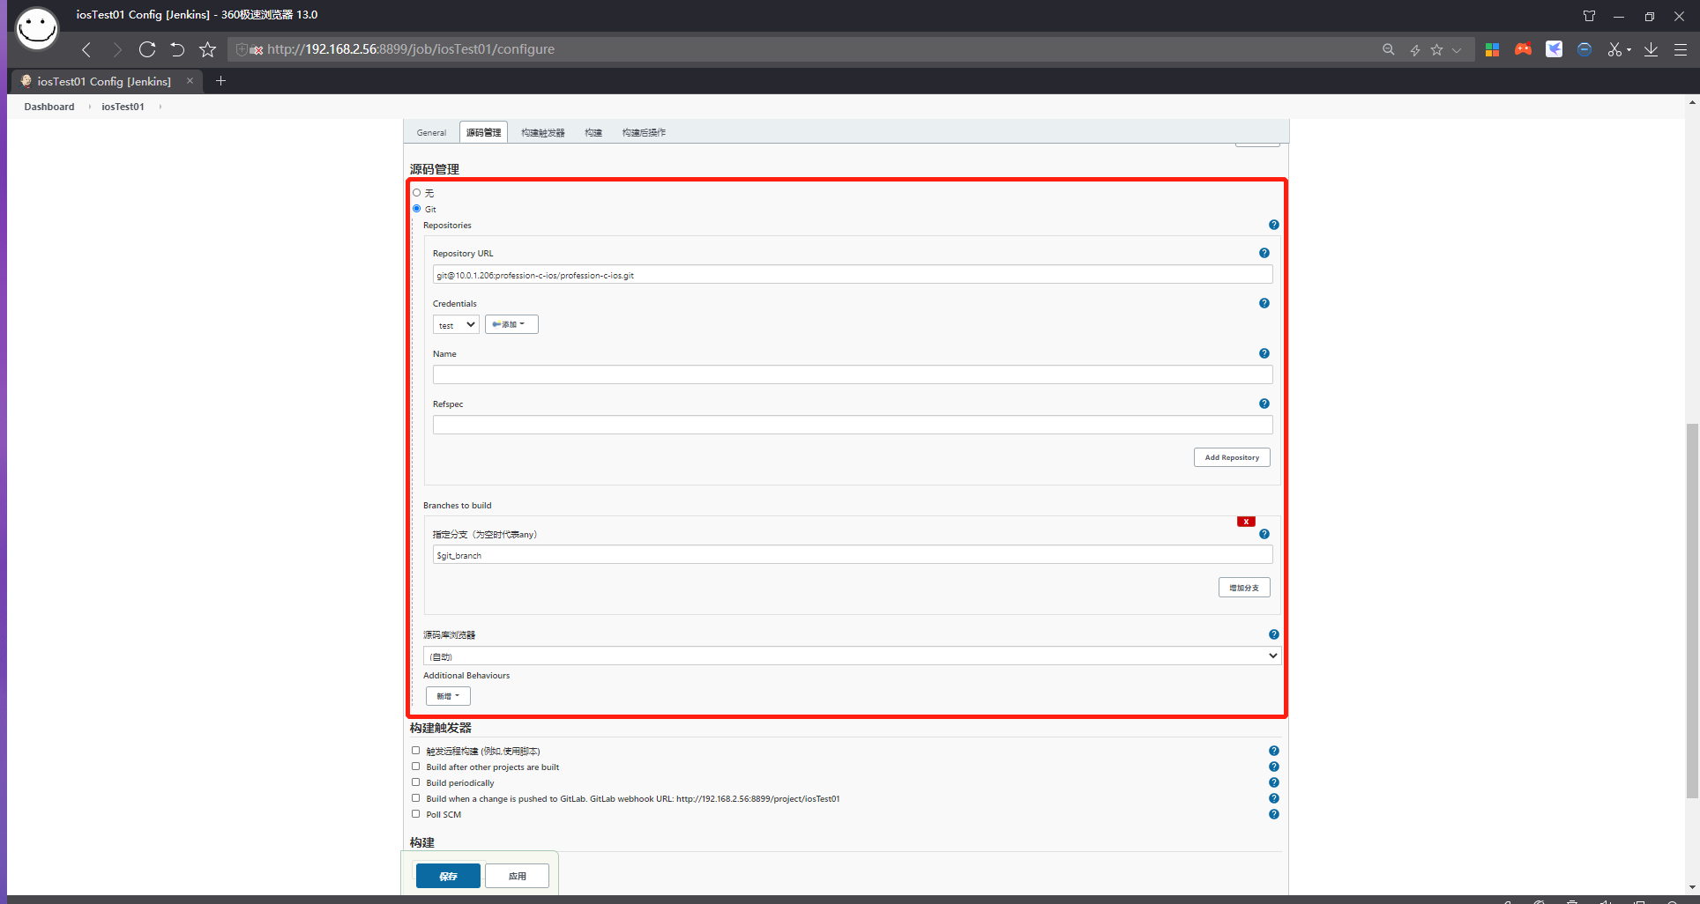Screen dimensions: 1700x904
Task: Open the 添加 credentials dropdown button
Action: 511,324
